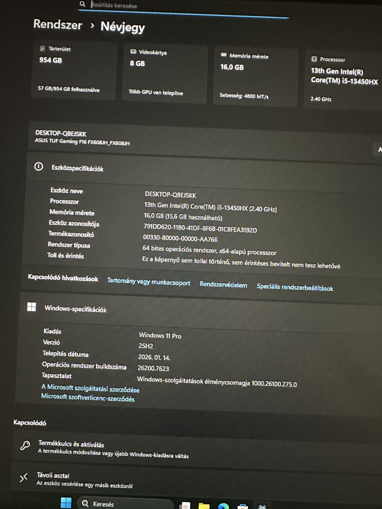This screenshot has width=382, height=509.
Task: Open the Processzor i5-13450HX card
Action: (343, 80)
